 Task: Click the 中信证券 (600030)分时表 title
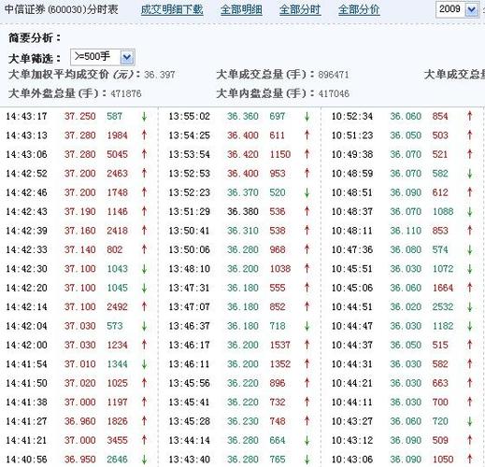62,9
